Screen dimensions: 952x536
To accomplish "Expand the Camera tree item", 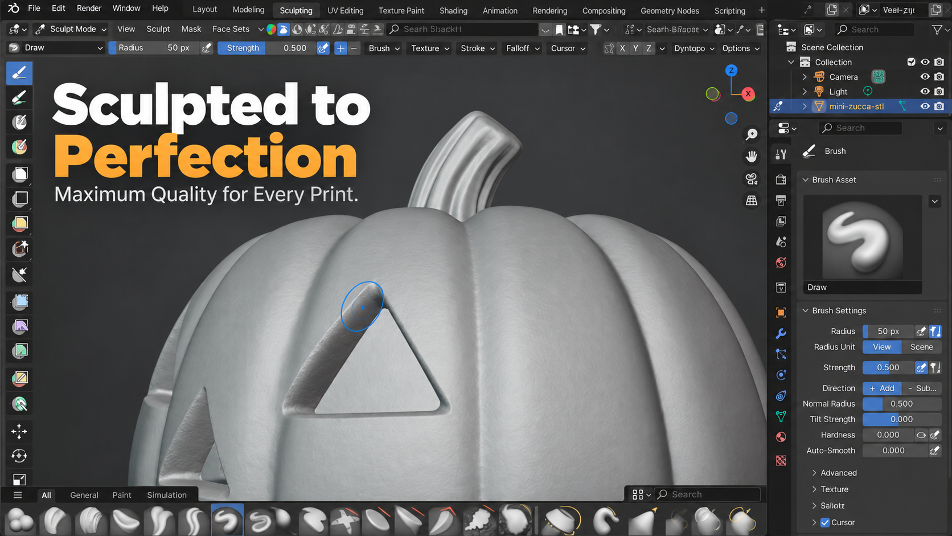I will point(805,77).
